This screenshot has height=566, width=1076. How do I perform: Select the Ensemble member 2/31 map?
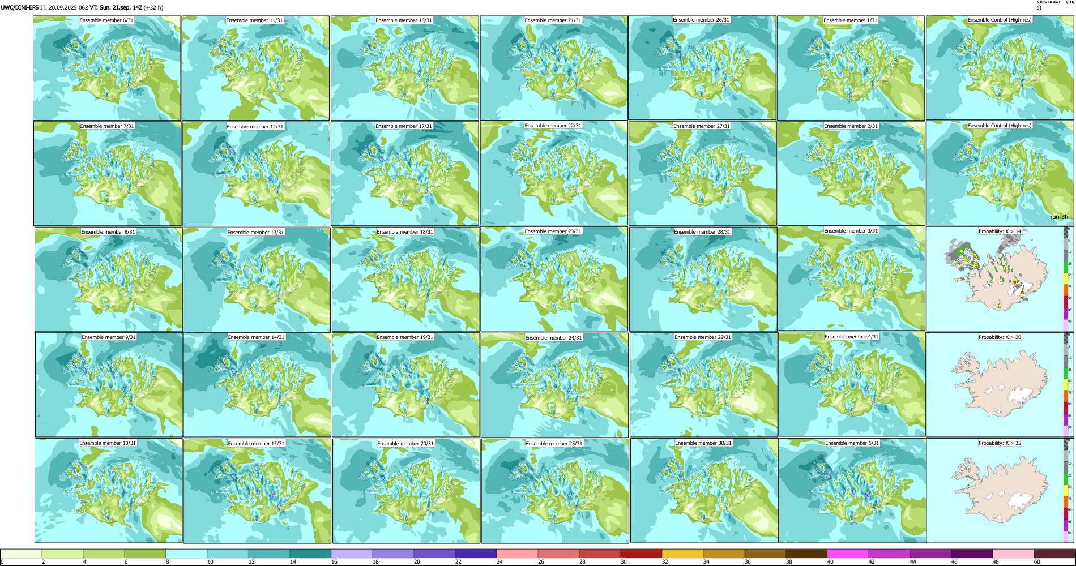(x=851, y=173)
